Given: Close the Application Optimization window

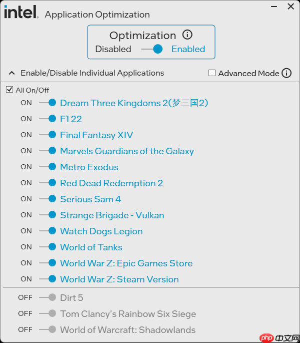Looking at the screenshot, I should [291, 7].
